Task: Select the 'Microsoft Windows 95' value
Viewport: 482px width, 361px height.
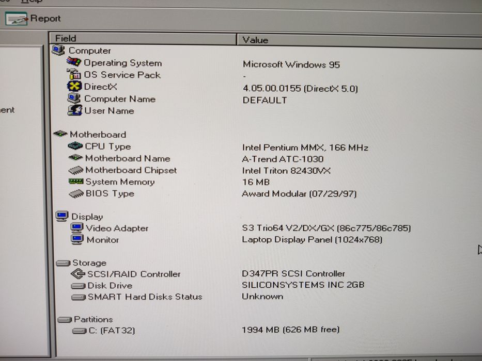Action: pos(291,64)
